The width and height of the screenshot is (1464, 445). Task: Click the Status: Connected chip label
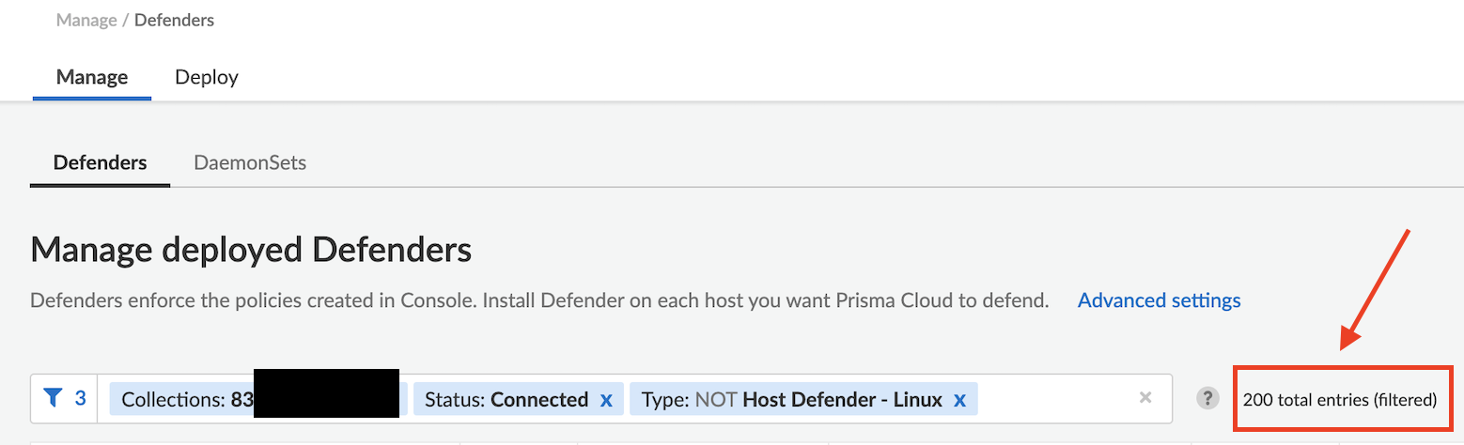pyautogui.click(x=506, y=400)
